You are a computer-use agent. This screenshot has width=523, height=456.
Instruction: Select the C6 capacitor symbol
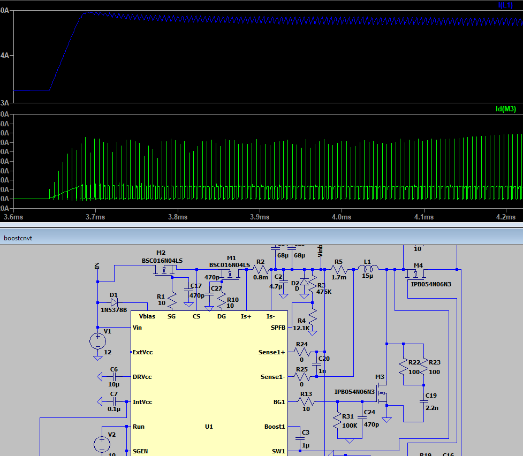113,377
